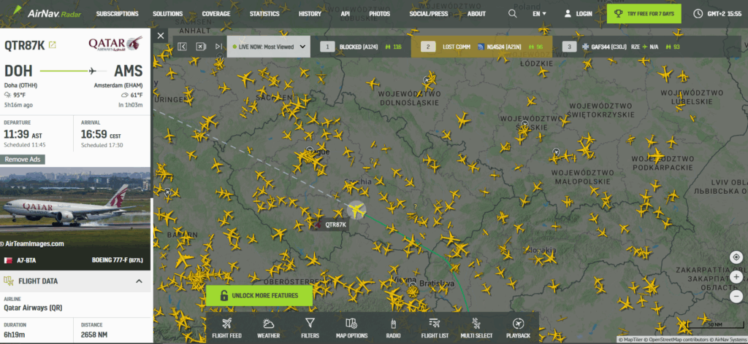The image size is (748, 344).
Task: Click the BOEING 777-F aircraft type
Action: click(116, 260)
